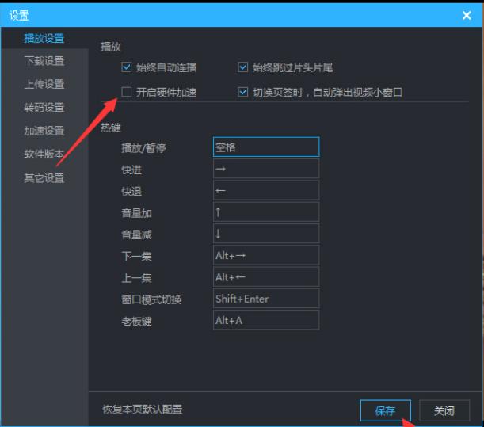The width and height of the screenshot is (484, 427).
Task: Open 加速设置 section
Action: coord(44,131)
